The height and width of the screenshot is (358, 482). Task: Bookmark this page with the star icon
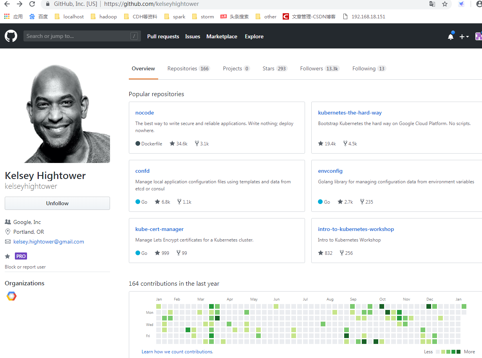[x=445, y=4]
